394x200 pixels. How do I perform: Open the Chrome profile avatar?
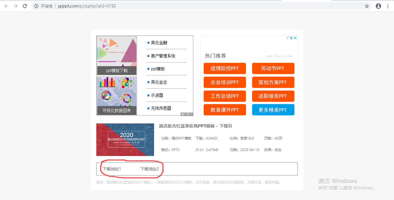coord(378,6)
